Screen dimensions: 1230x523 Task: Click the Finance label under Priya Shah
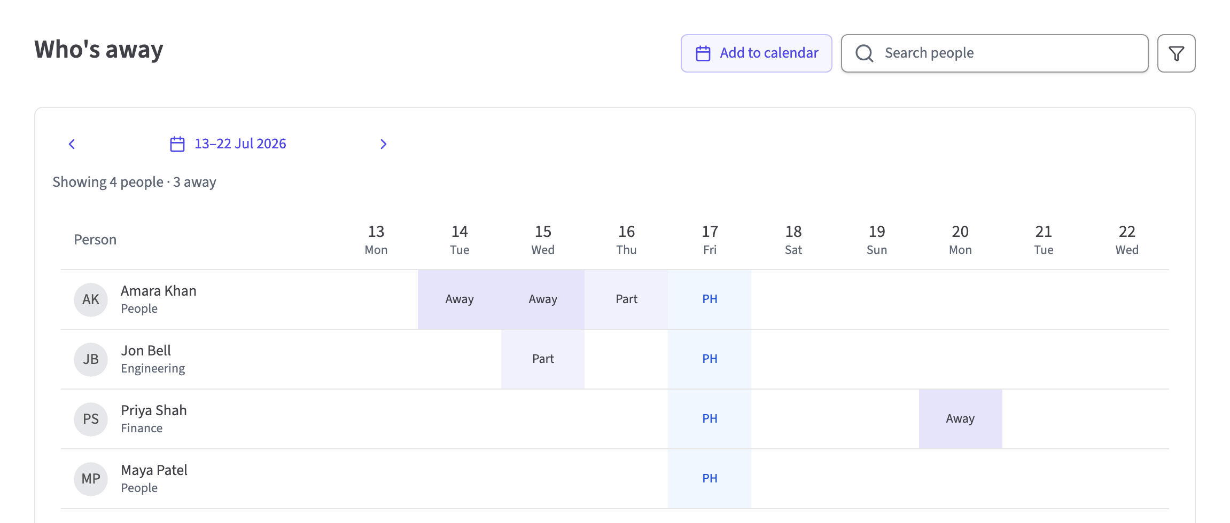(142, 428)
